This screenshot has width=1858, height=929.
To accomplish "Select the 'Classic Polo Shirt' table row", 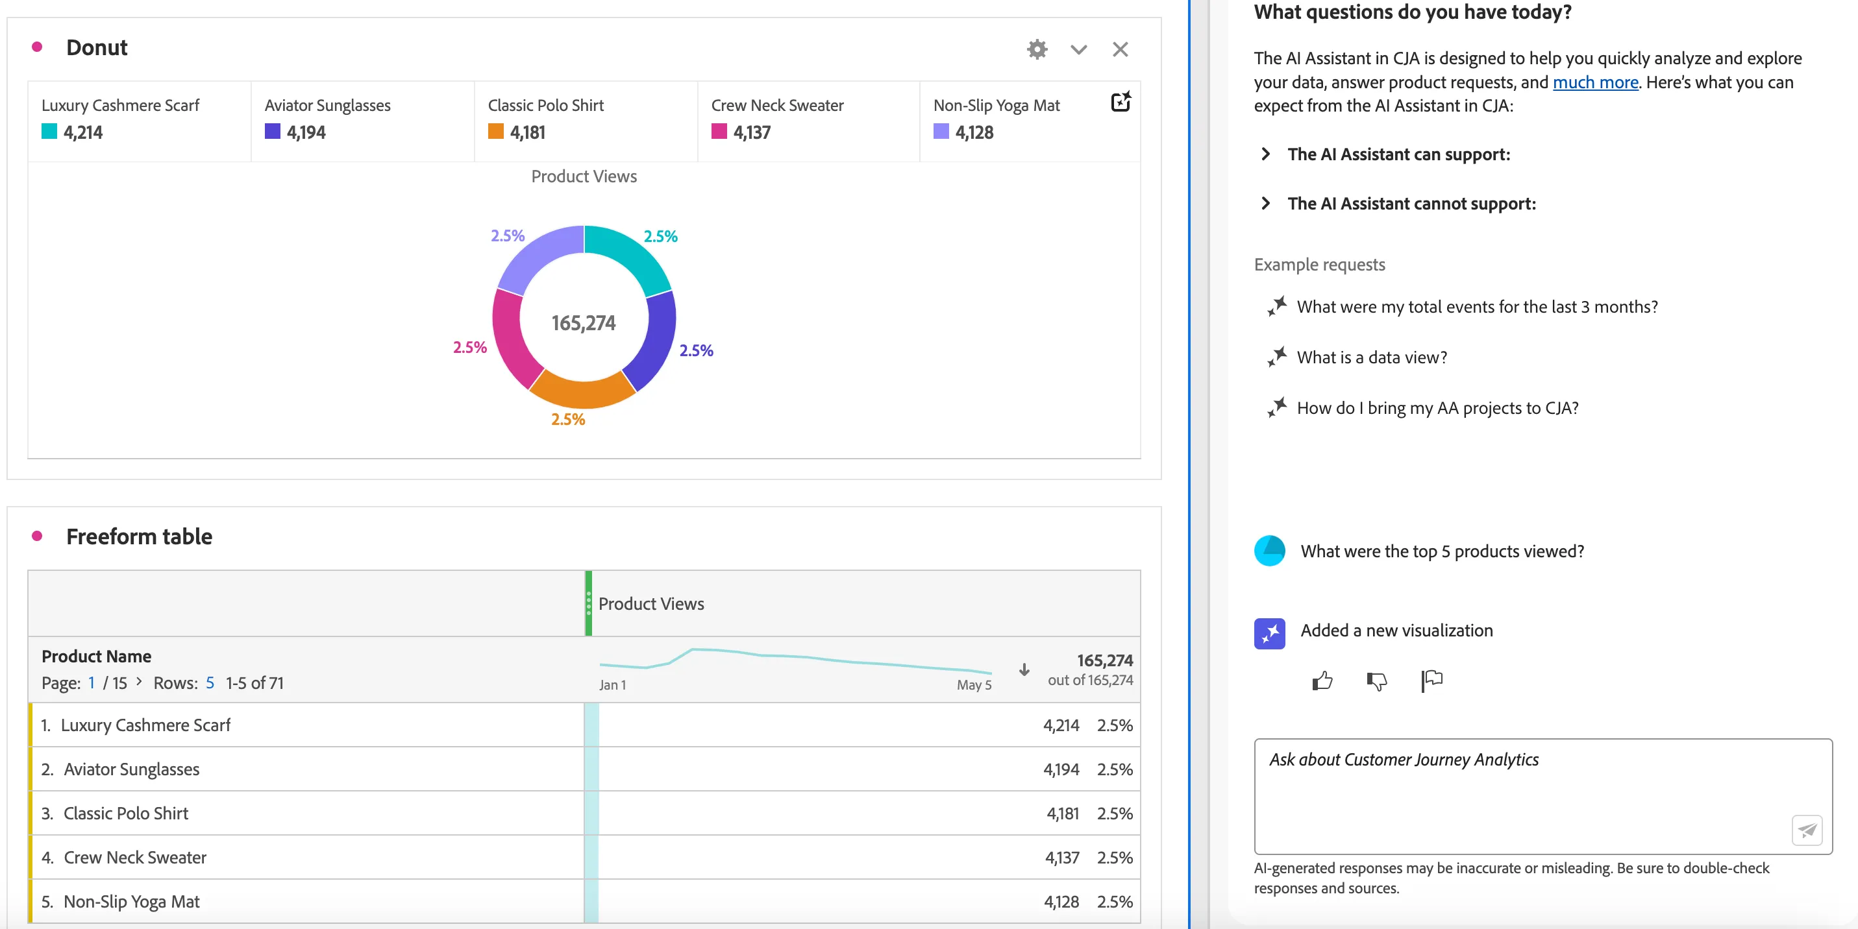I will pos(584,813).
